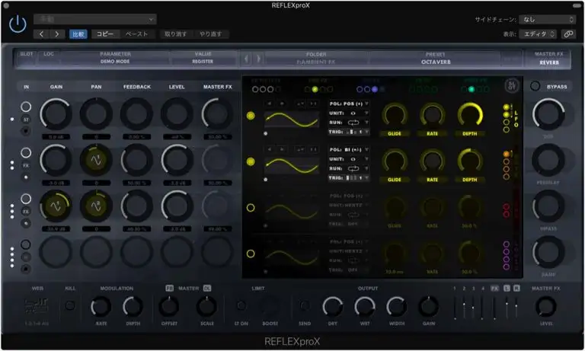Toggle the FX button in second row
The image size is (585, 351).
coord(26,165)
